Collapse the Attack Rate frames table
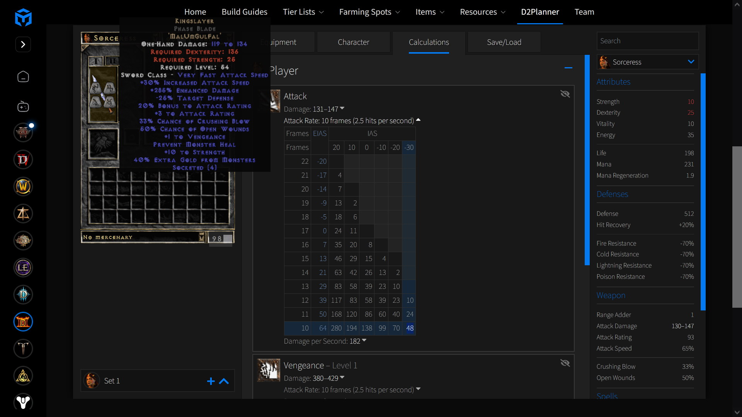The height and width of the screenshot is (417, 742). point(418,120)
